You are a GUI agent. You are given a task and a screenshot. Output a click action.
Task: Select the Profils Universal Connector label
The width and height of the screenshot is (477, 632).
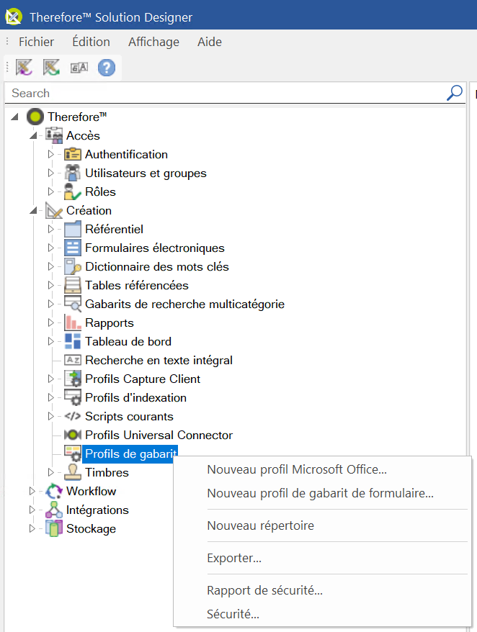coord(159,435)
